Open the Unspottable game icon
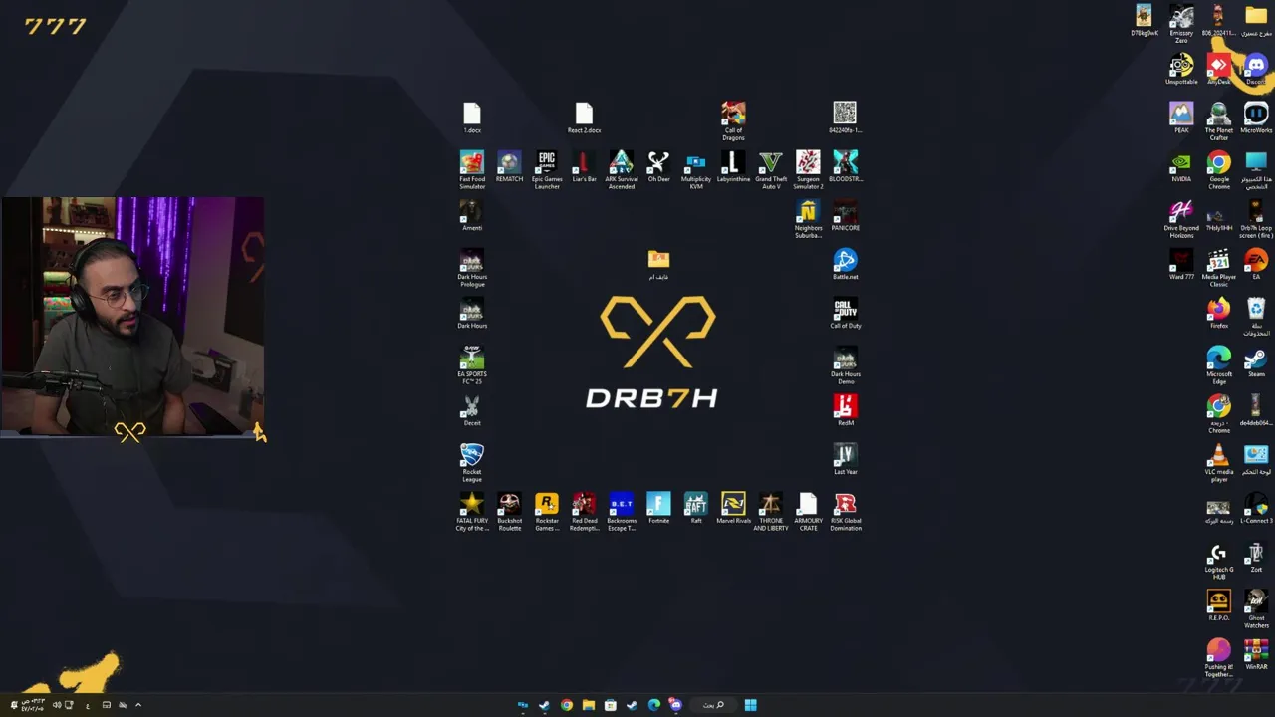The height and width of the screenshot is (717, 1275). (x=1180, y=69)
